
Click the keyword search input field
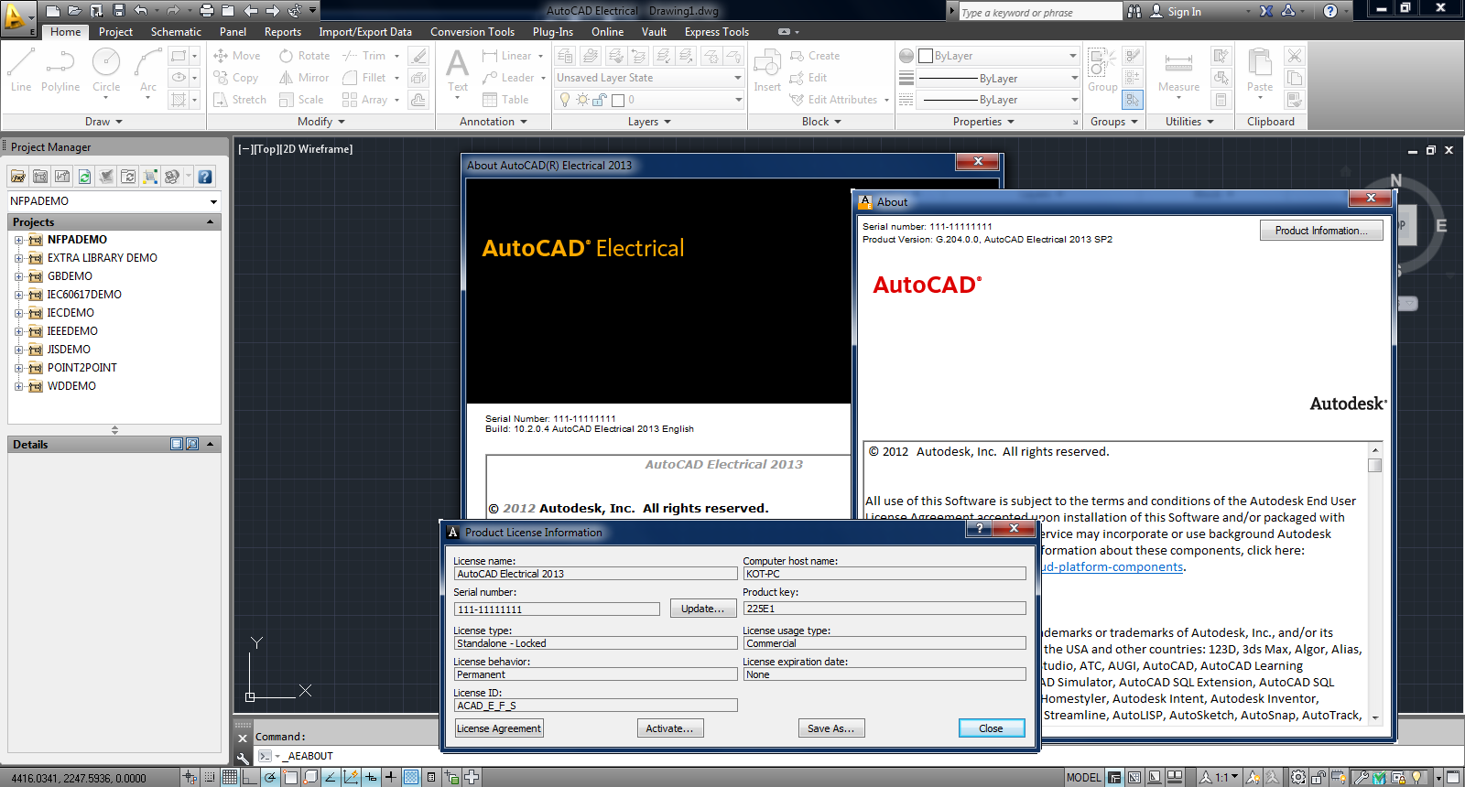(x=1040, y=12)
